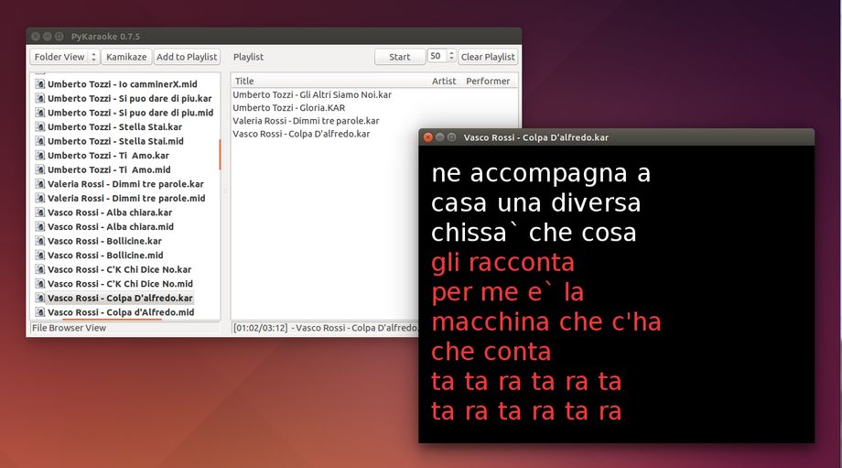Click the file icon for Vasco Rossi - Bollicine.kar
This screenshot has width=842, height=468.
point(40,241)
